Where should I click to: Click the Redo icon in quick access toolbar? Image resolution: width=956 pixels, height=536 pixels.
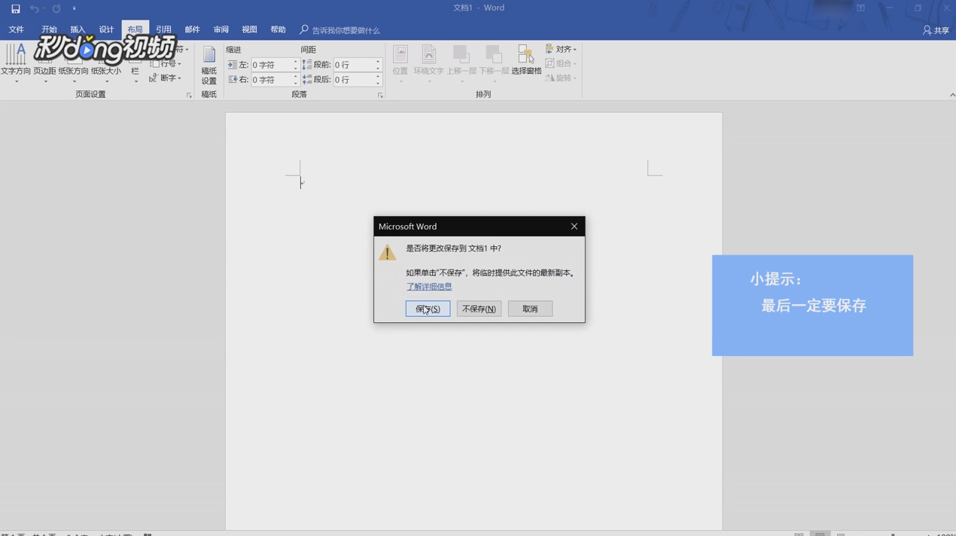pos(56,8)
